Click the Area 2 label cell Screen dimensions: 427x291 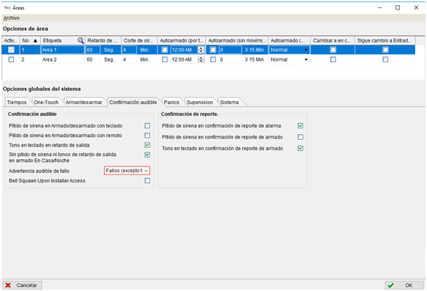click(62, 59)
